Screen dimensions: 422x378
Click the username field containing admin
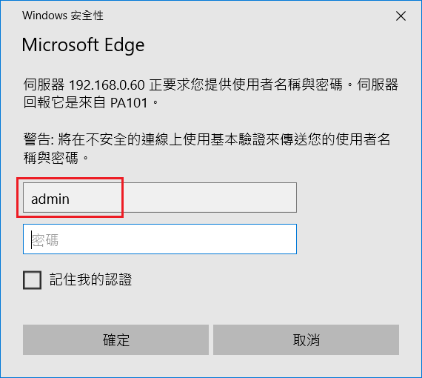click(160, 197)
